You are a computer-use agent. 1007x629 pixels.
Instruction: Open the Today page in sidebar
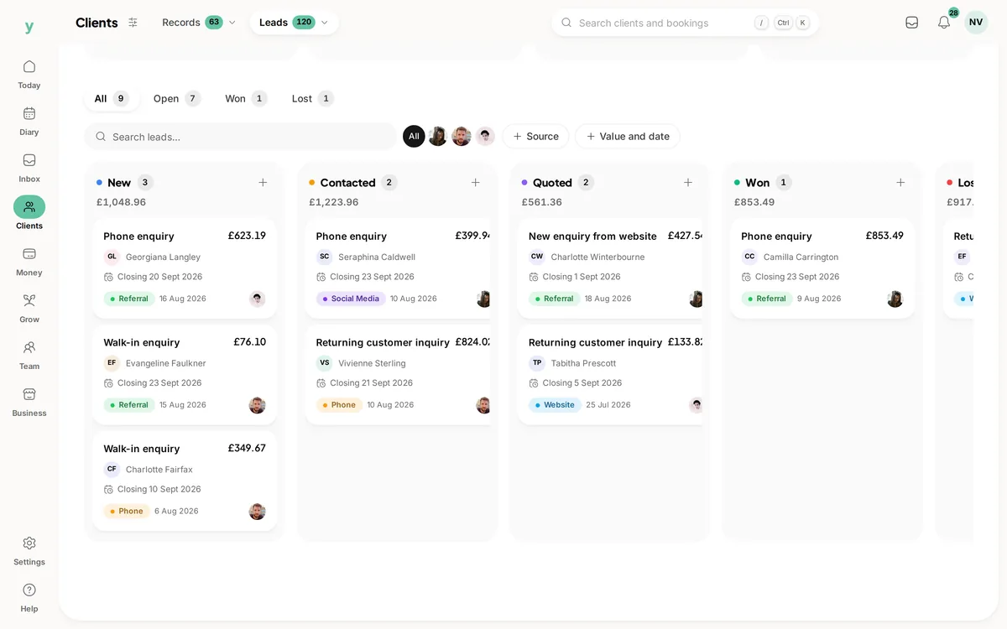pos(29,74)
